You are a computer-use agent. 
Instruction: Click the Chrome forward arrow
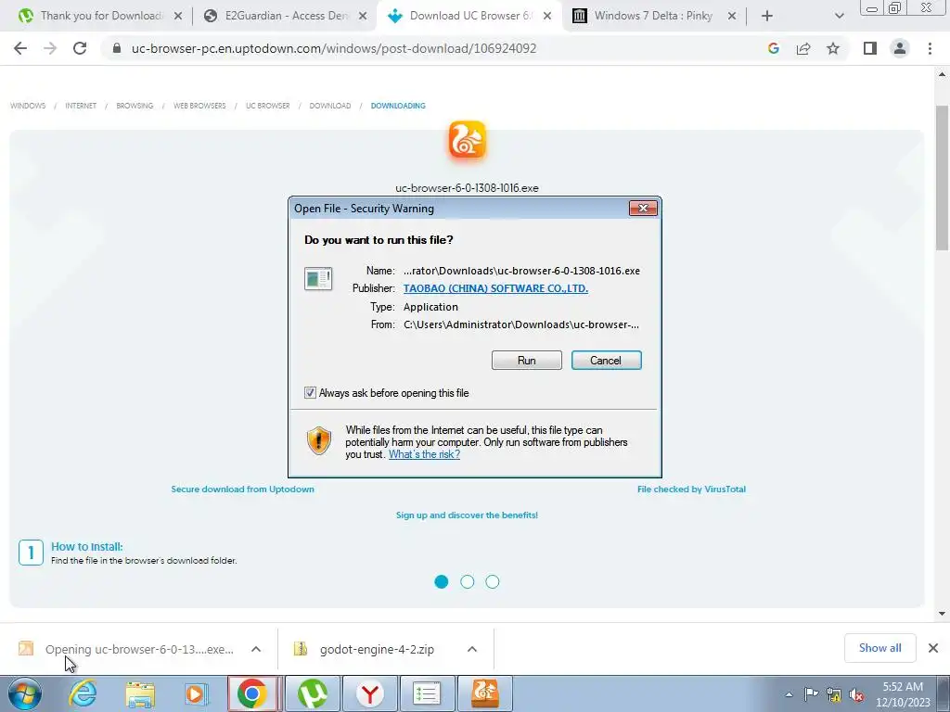click(x=50, y=48)
